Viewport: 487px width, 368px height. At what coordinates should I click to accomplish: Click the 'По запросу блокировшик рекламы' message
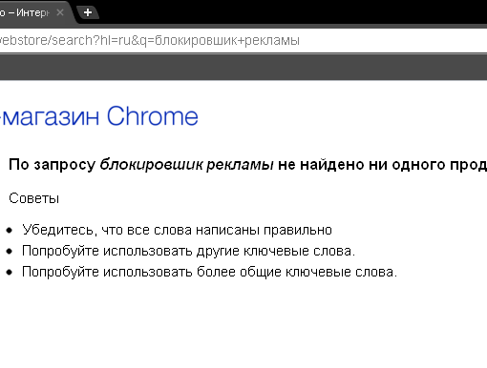(247, 165)
